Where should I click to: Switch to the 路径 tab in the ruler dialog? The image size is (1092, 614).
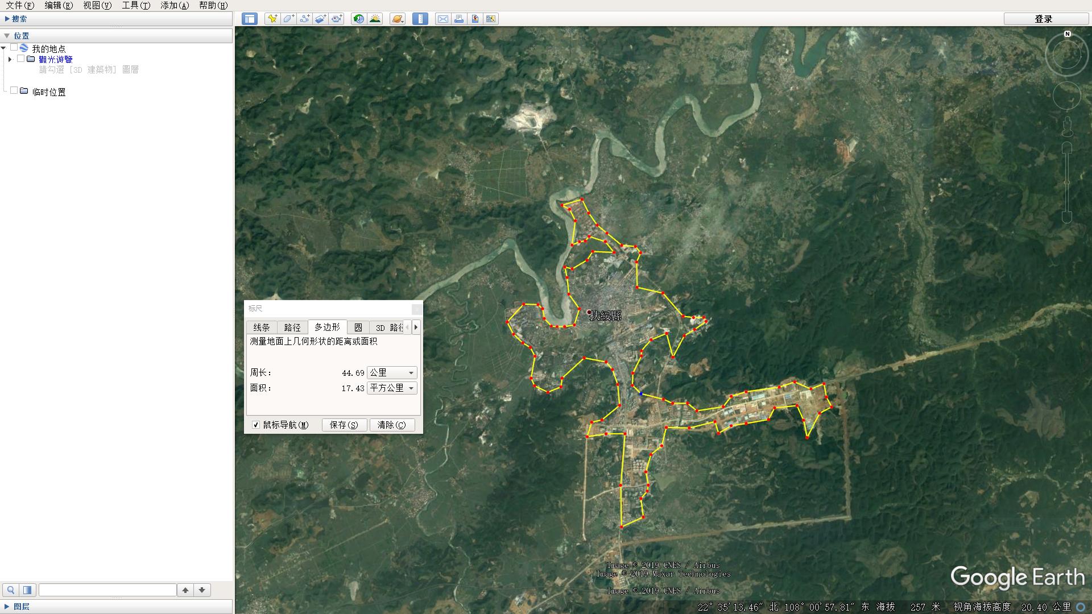[292, 327]
